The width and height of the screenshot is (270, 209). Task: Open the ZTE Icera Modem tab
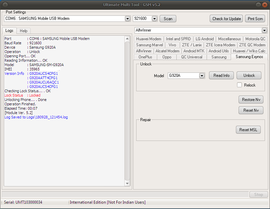click(221, 45)
